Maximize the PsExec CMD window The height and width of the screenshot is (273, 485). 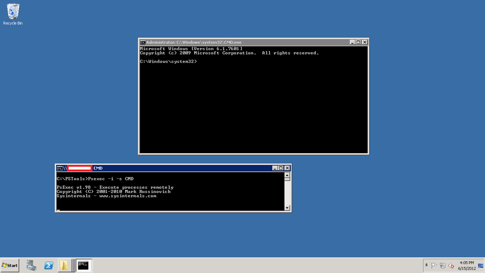(280, 168)
